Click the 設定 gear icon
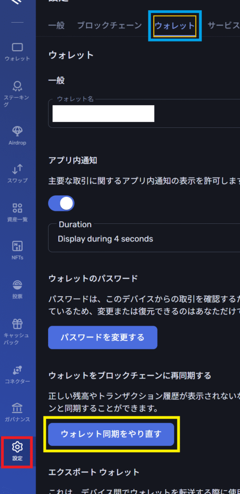The width and height of the screenshot is (240, 494). [17, 447]
